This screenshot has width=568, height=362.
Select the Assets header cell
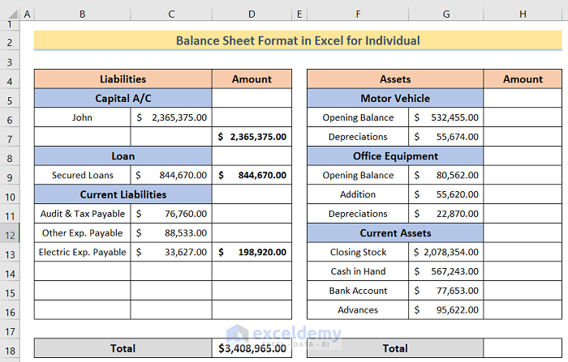click(x=395, y=79)
